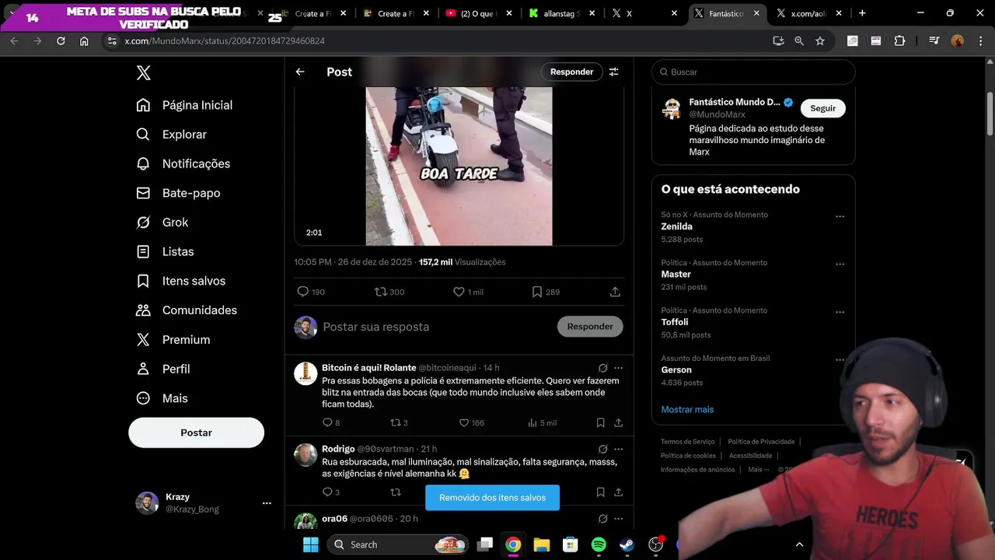Open Bate-papo messages

click(x=178, y=193)
